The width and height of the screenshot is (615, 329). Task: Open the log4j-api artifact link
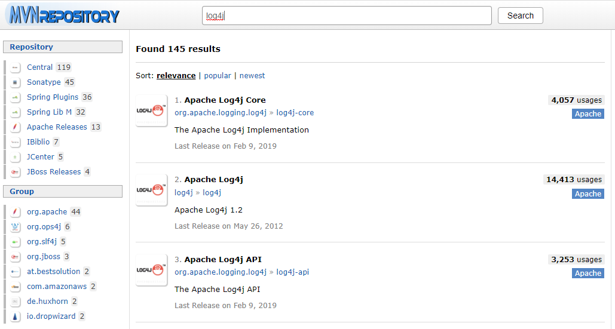(293, 272)
